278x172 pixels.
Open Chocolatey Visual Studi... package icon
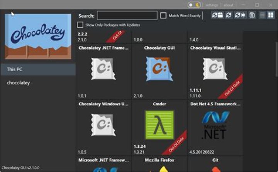215,69
